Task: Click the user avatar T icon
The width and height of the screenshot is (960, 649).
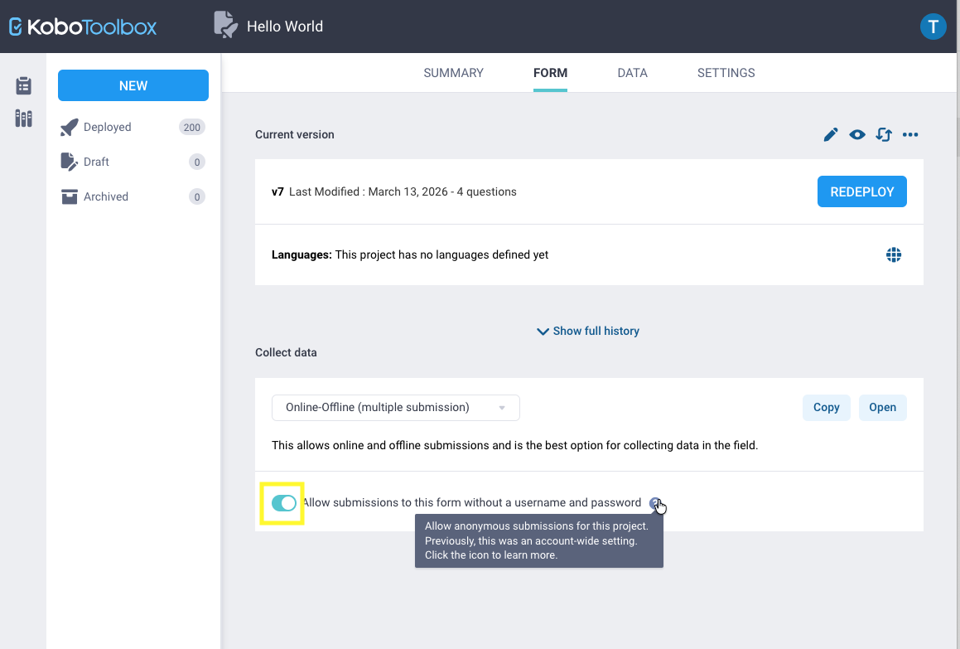Action: pyautogui.click(x=933, y=27)
